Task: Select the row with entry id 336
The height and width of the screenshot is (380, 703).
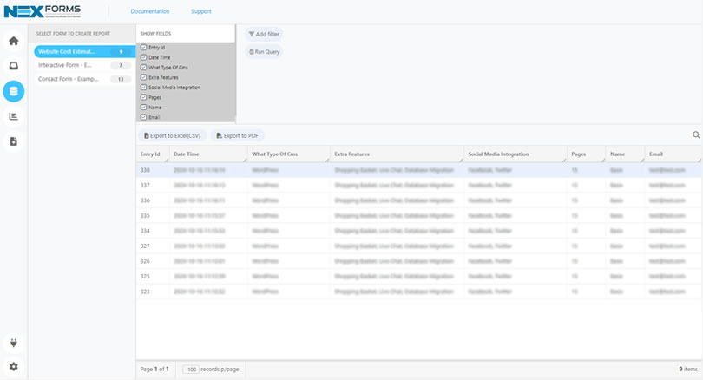Action: (x=418, y=200)
